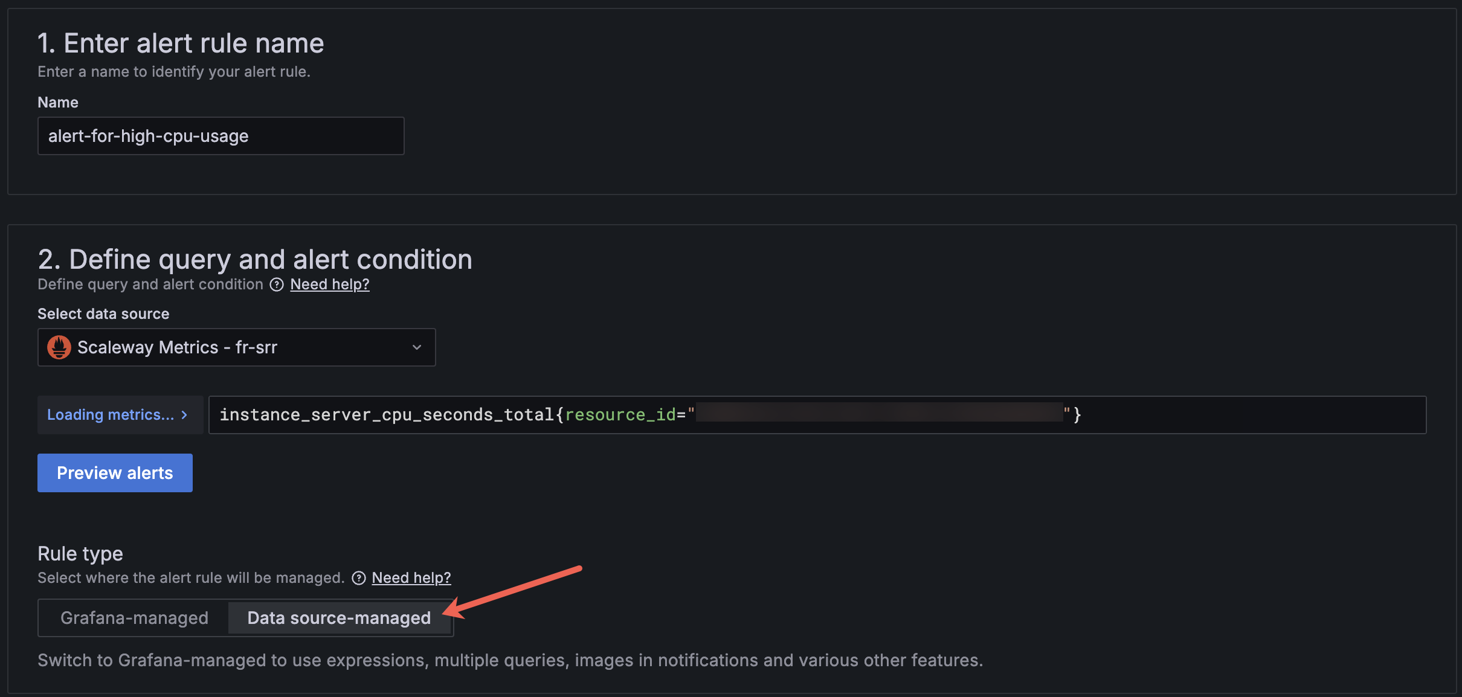Screen dimensions: 1462x697
Task: Focus the alert rule Name input field
Action: (x=221, y=136)
